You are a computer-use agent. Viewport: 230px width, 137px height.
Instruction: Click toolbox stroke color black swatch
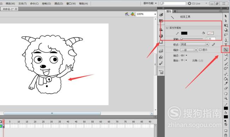tap(226, 108)
